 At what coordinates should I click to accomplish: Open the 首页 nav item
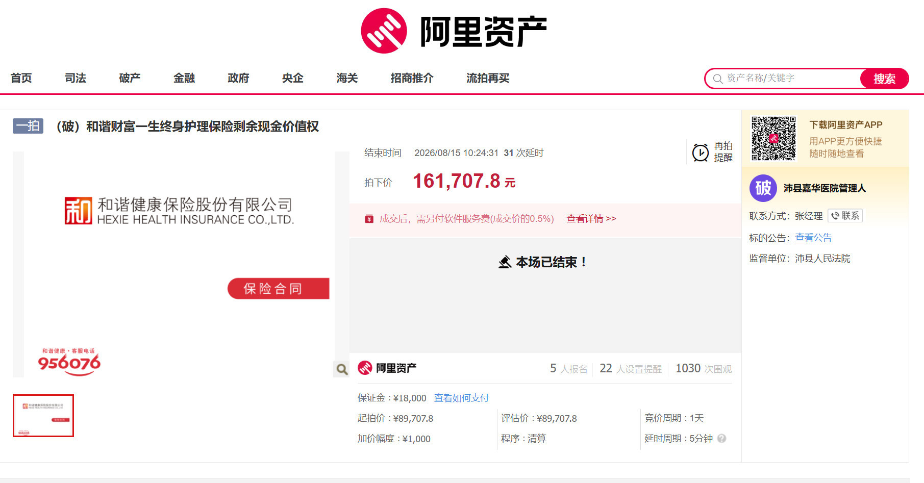[x=21, y=78]
